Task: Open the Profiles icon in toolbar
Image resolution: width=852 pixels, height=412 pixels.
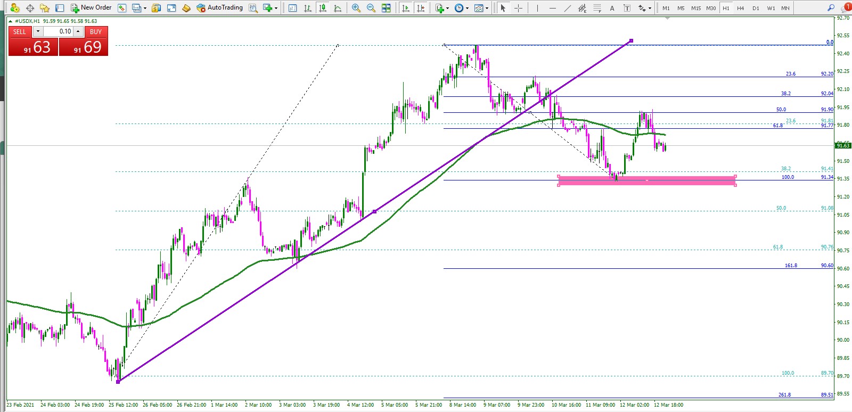Action: (x=14, y=8)
